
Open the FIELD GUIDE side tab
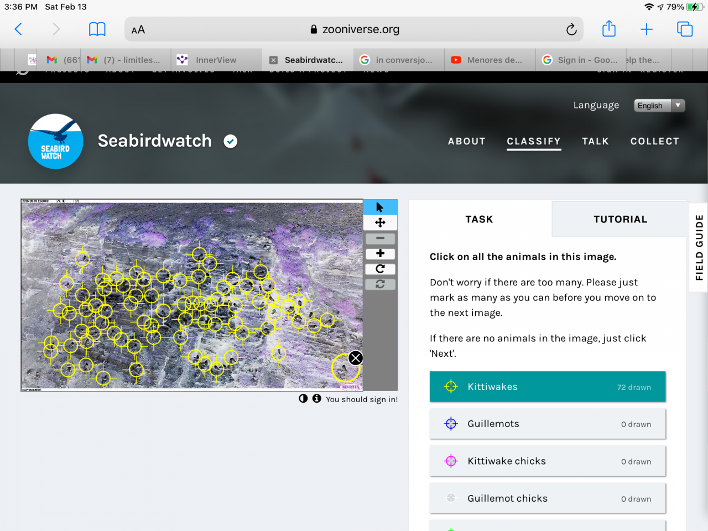(x=699, y=247)
